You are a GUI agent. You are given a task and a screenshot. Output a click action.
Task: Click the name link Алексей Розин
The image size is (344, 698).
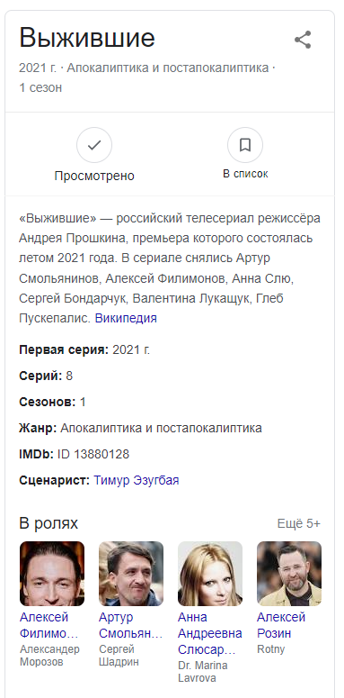(281, 625)
